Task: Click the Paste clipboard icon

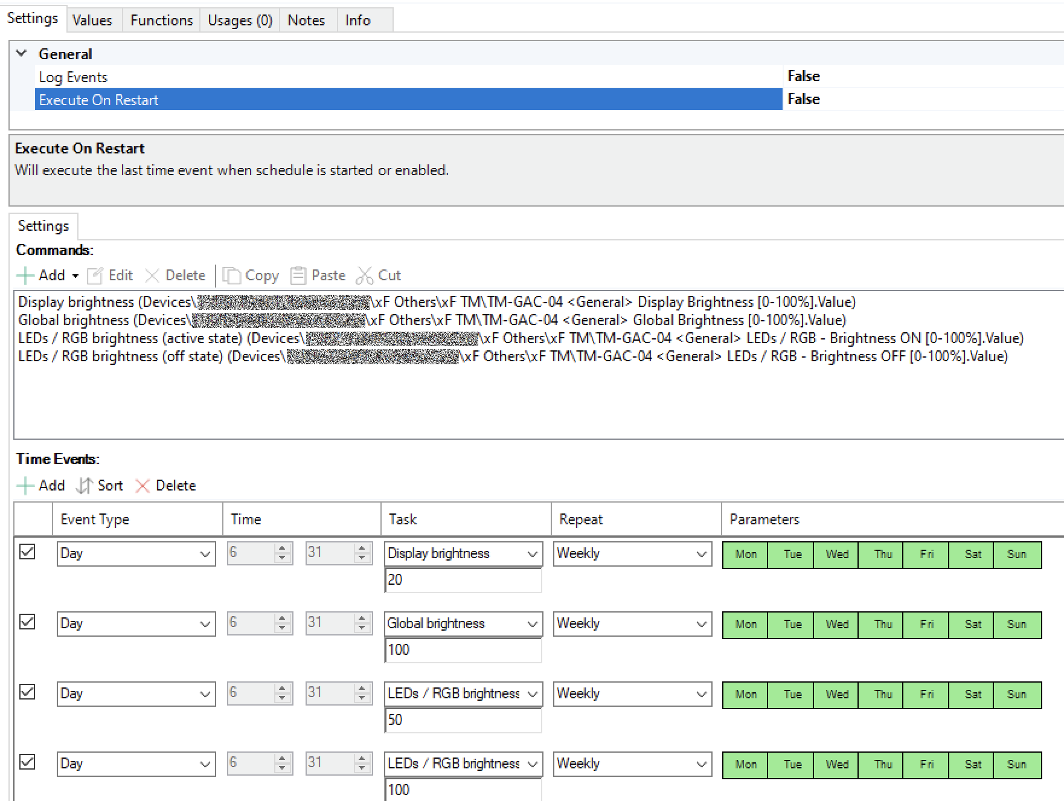Action: click(298, 276)
